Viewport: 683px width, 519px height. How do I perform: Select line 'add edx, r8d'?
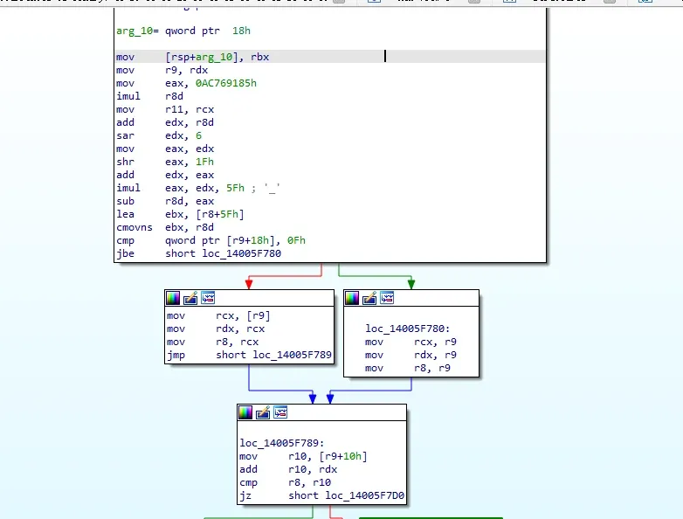(x=165, y=122)
